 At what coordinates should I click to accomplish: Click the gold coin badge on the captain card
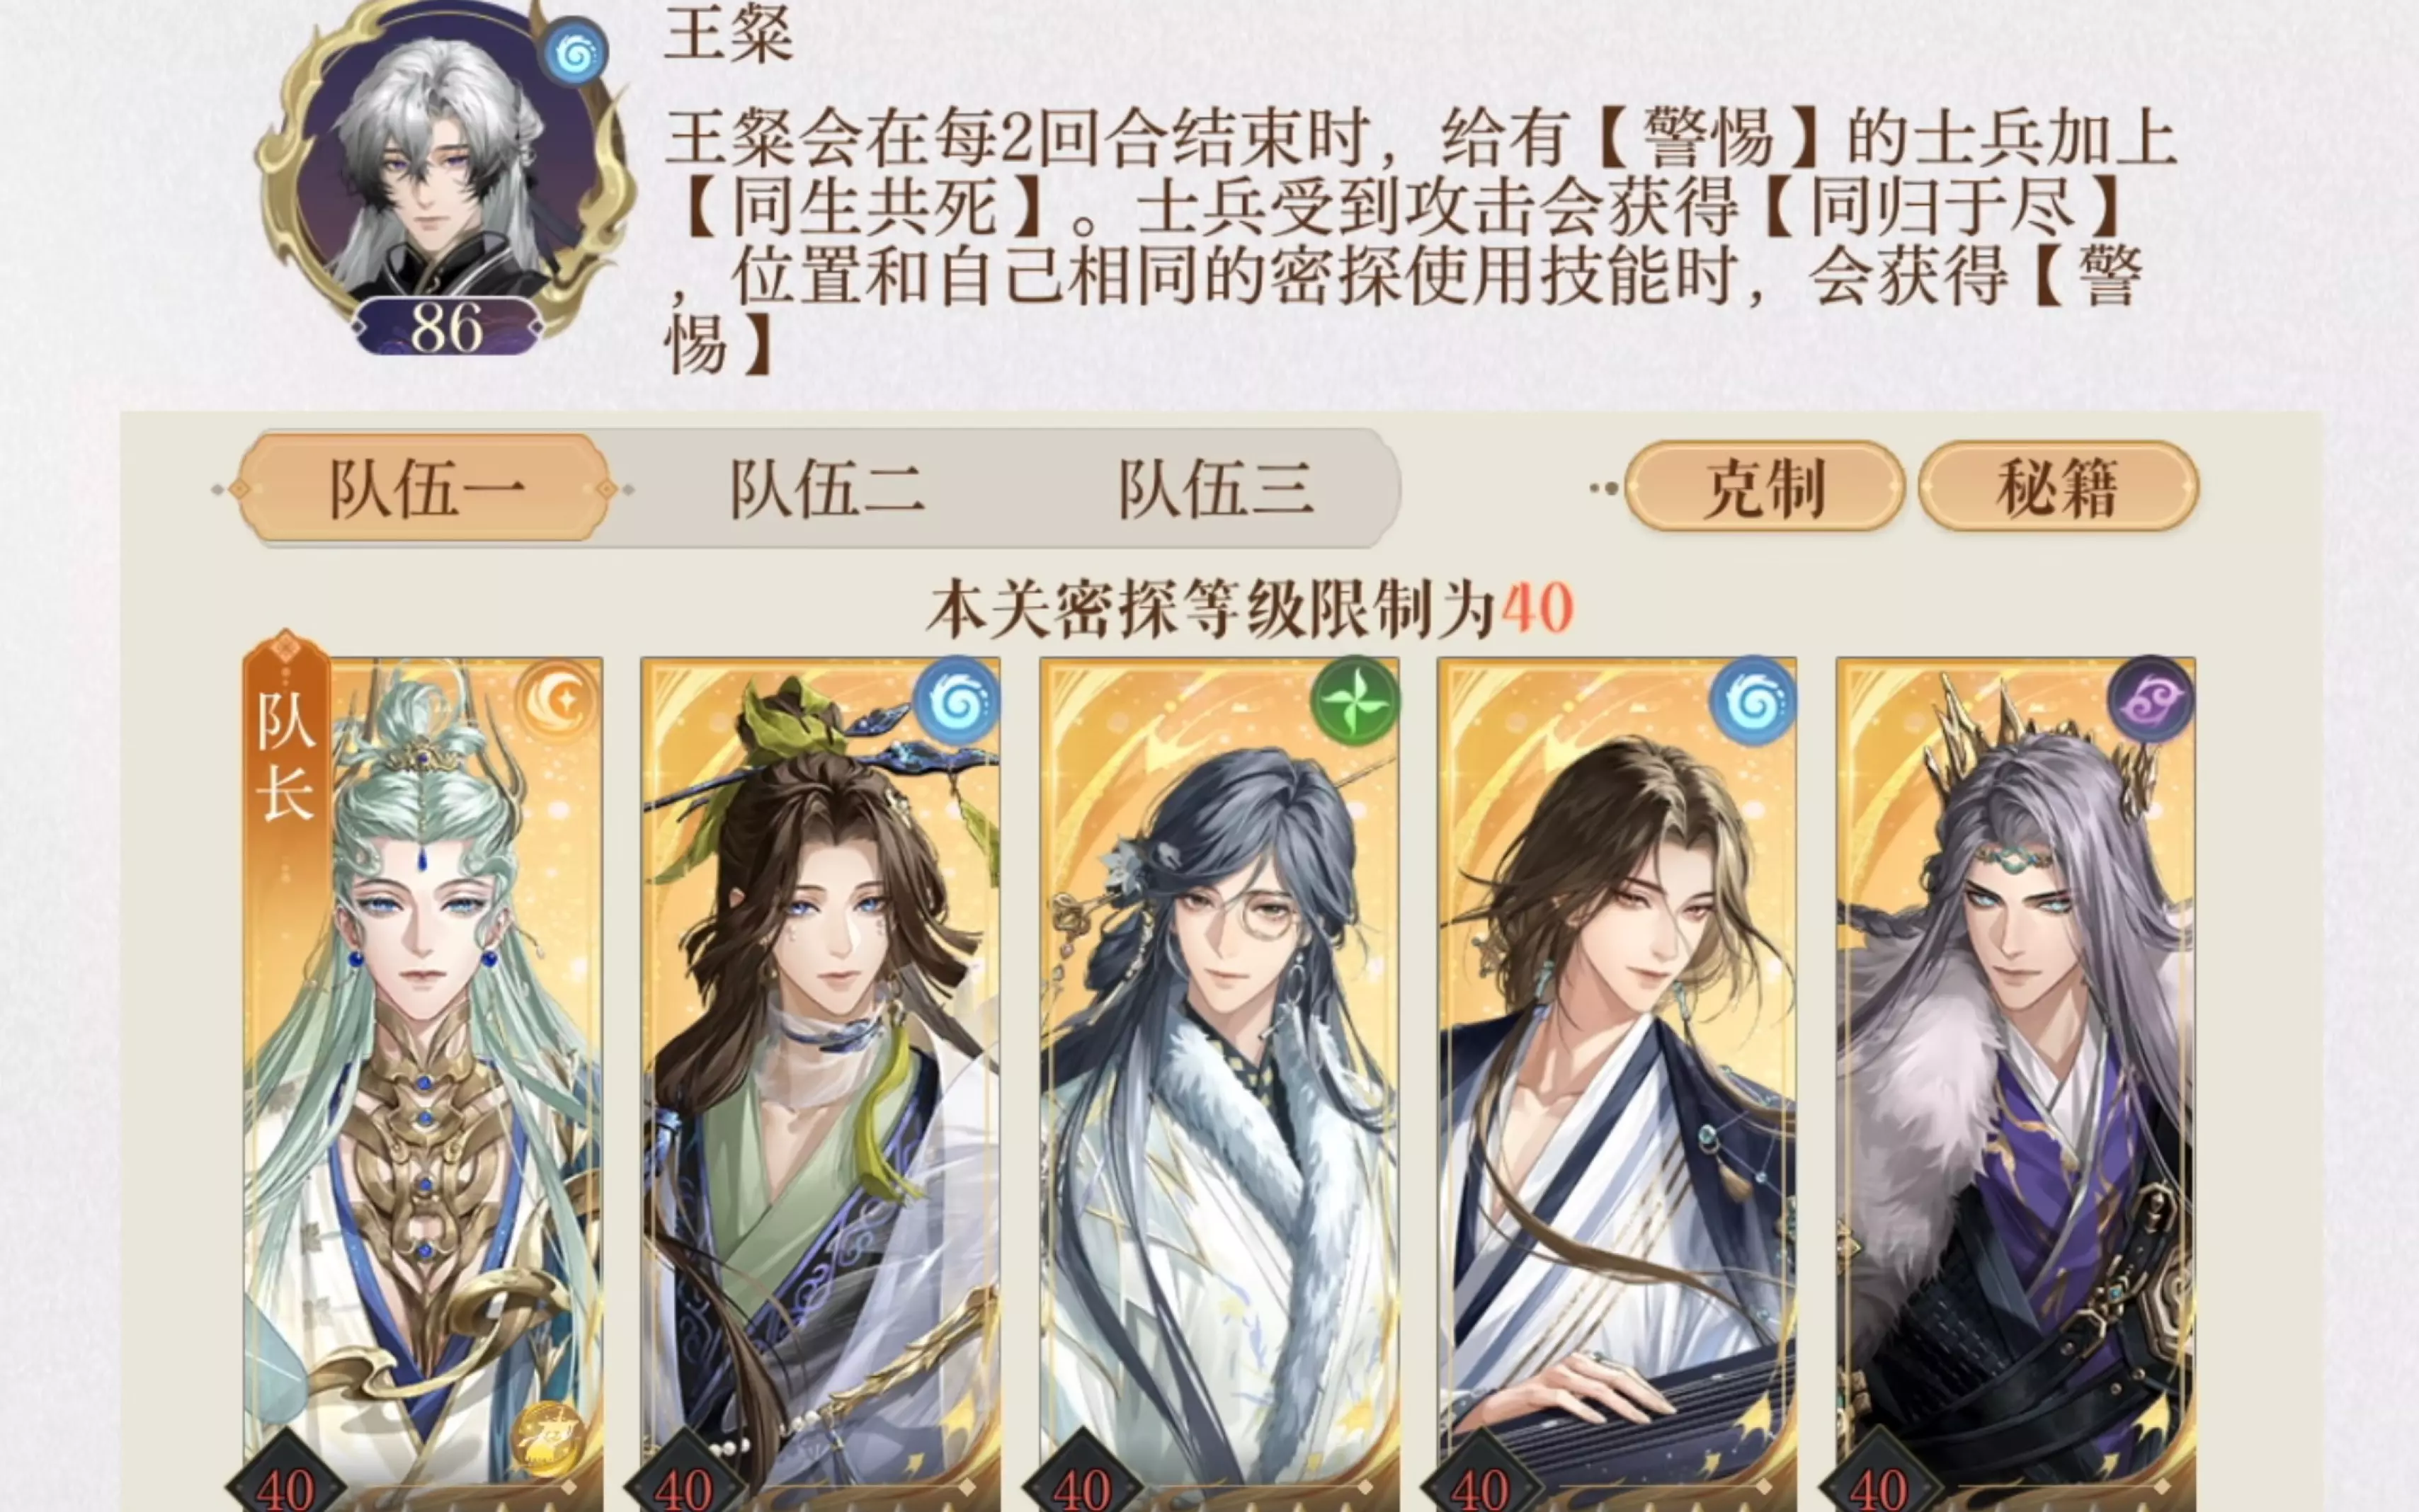coord(548,1439)
